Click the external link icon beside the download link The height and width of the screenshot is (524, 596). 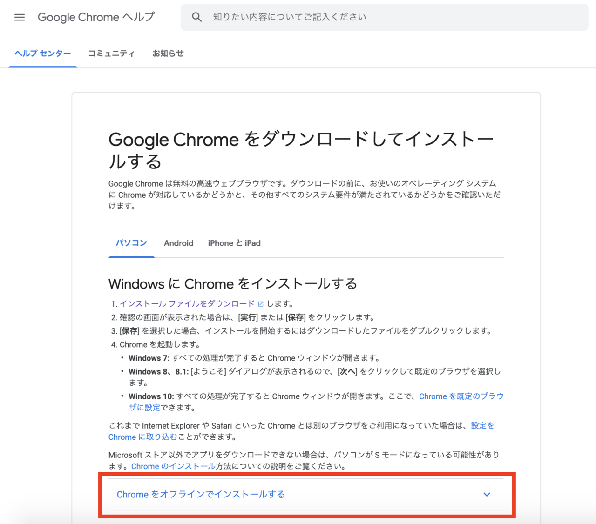point(261,304)
